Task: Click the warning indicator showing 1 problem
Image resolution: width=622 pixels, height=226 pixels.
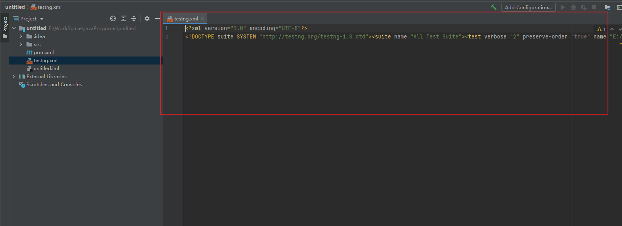Action: click(x=602, y=29)
